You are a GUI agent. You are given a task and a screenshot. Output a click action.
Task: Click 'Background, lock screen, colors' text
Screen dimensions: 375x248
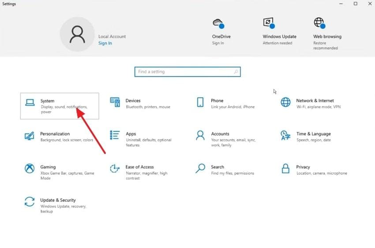click(67, 140)
